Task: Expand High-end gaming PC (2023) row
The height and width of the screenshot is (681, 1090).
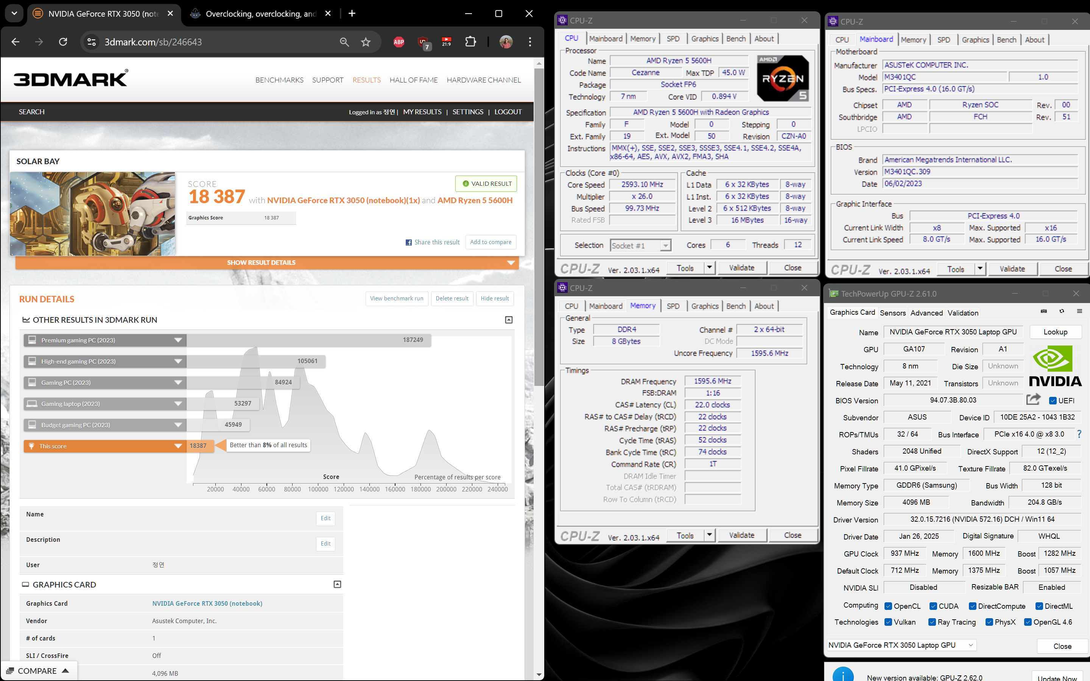Action: point(105,361)
